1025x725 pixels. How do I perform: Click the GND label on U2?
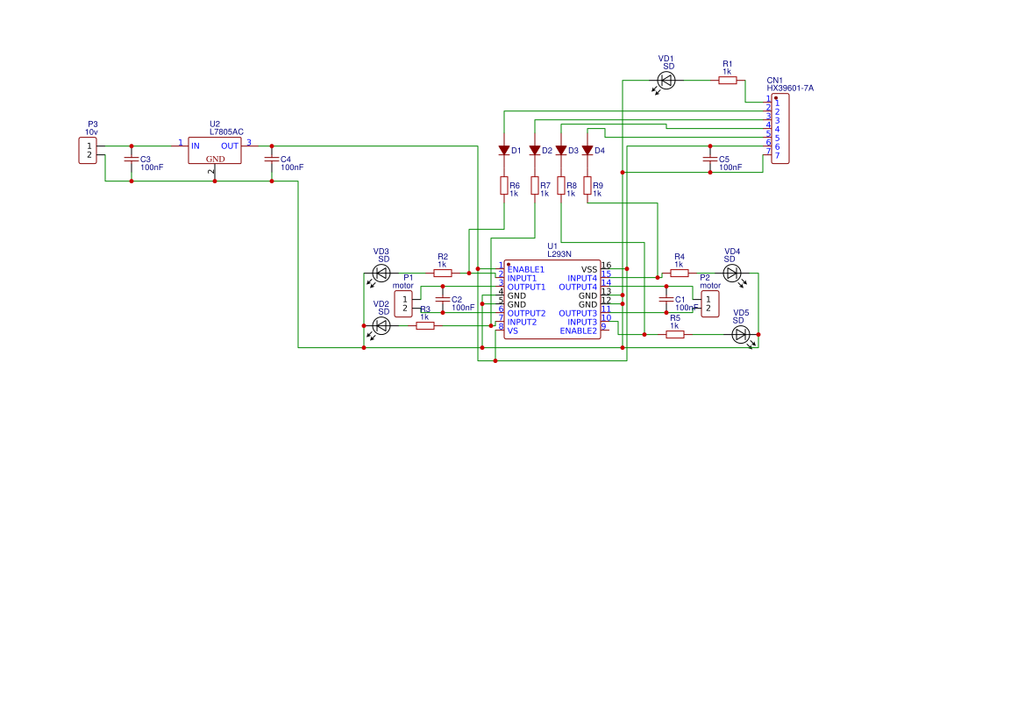click(214, 160)
